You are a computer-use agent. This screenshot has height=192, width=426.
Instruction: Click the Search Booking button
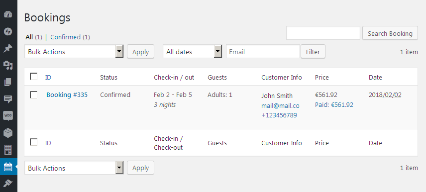tap(390, 33)
